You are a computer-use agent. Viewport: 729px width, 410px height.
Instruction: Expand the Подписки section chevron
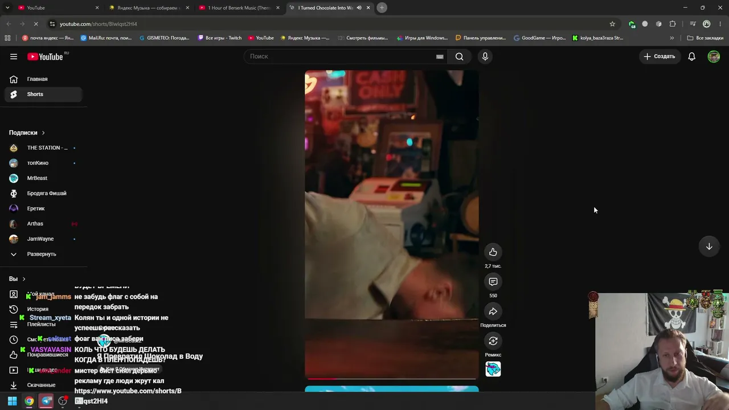tap(43, 133)
